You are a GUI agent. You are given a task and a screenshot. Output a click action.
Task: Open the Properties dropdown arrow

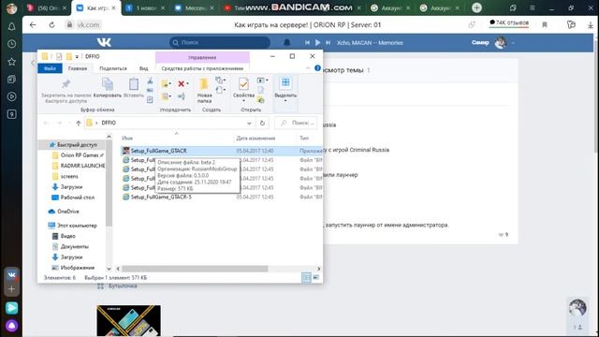tap(243, 101)
